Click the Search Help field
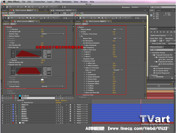176x133 pixels. [163, 7]
